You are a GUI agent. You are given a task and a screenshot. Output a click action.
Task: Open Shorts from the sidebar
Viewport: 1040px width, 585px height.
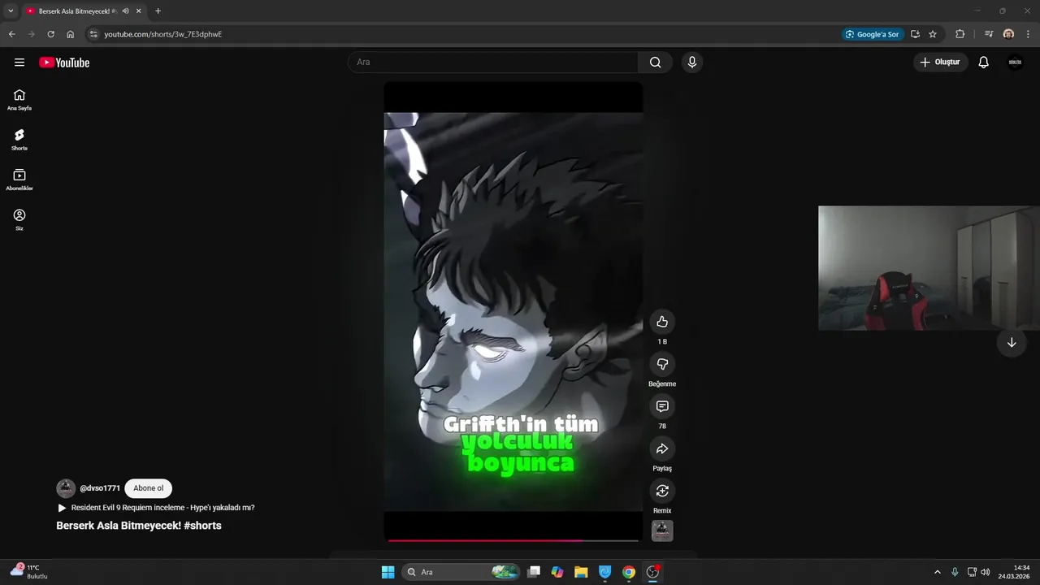[x=19, y=140]
